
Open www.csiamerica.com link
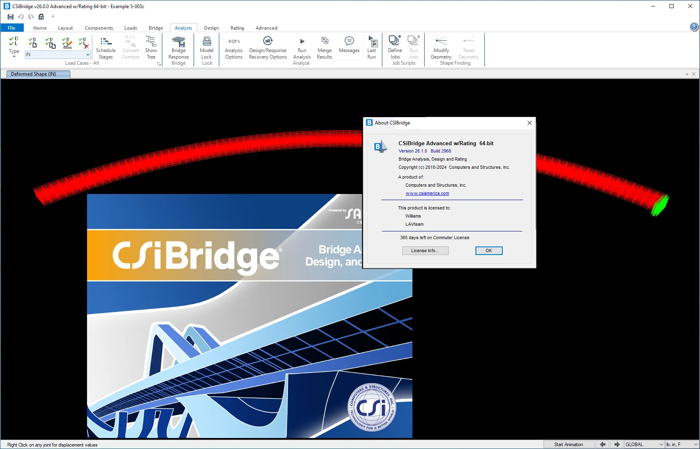pyautogui.click(x=427, y=193)
